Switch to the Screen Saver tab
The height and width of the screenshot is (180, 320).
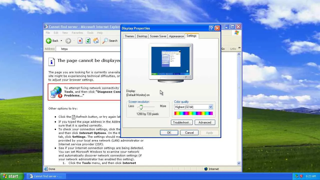[x=158, y=36]
